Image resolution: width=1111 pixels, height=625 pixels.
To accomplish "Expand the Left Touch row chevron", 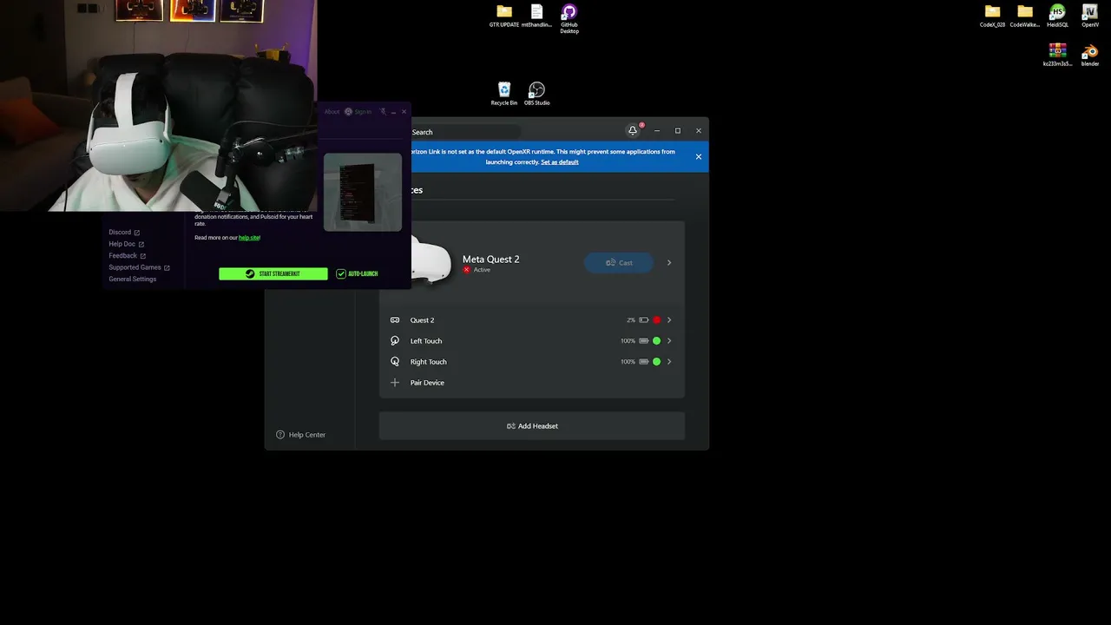I will pos(669,341).
